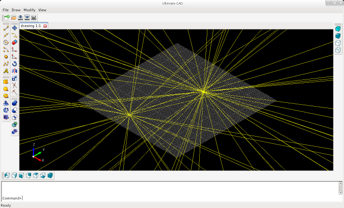The width and height of the screenshot is (344, 208).
Task: Switch to fully solid isometric view cube
Action: [x=50, y=176]
